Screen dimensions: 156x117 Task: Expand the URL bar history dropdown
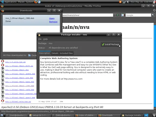point(114,15)
